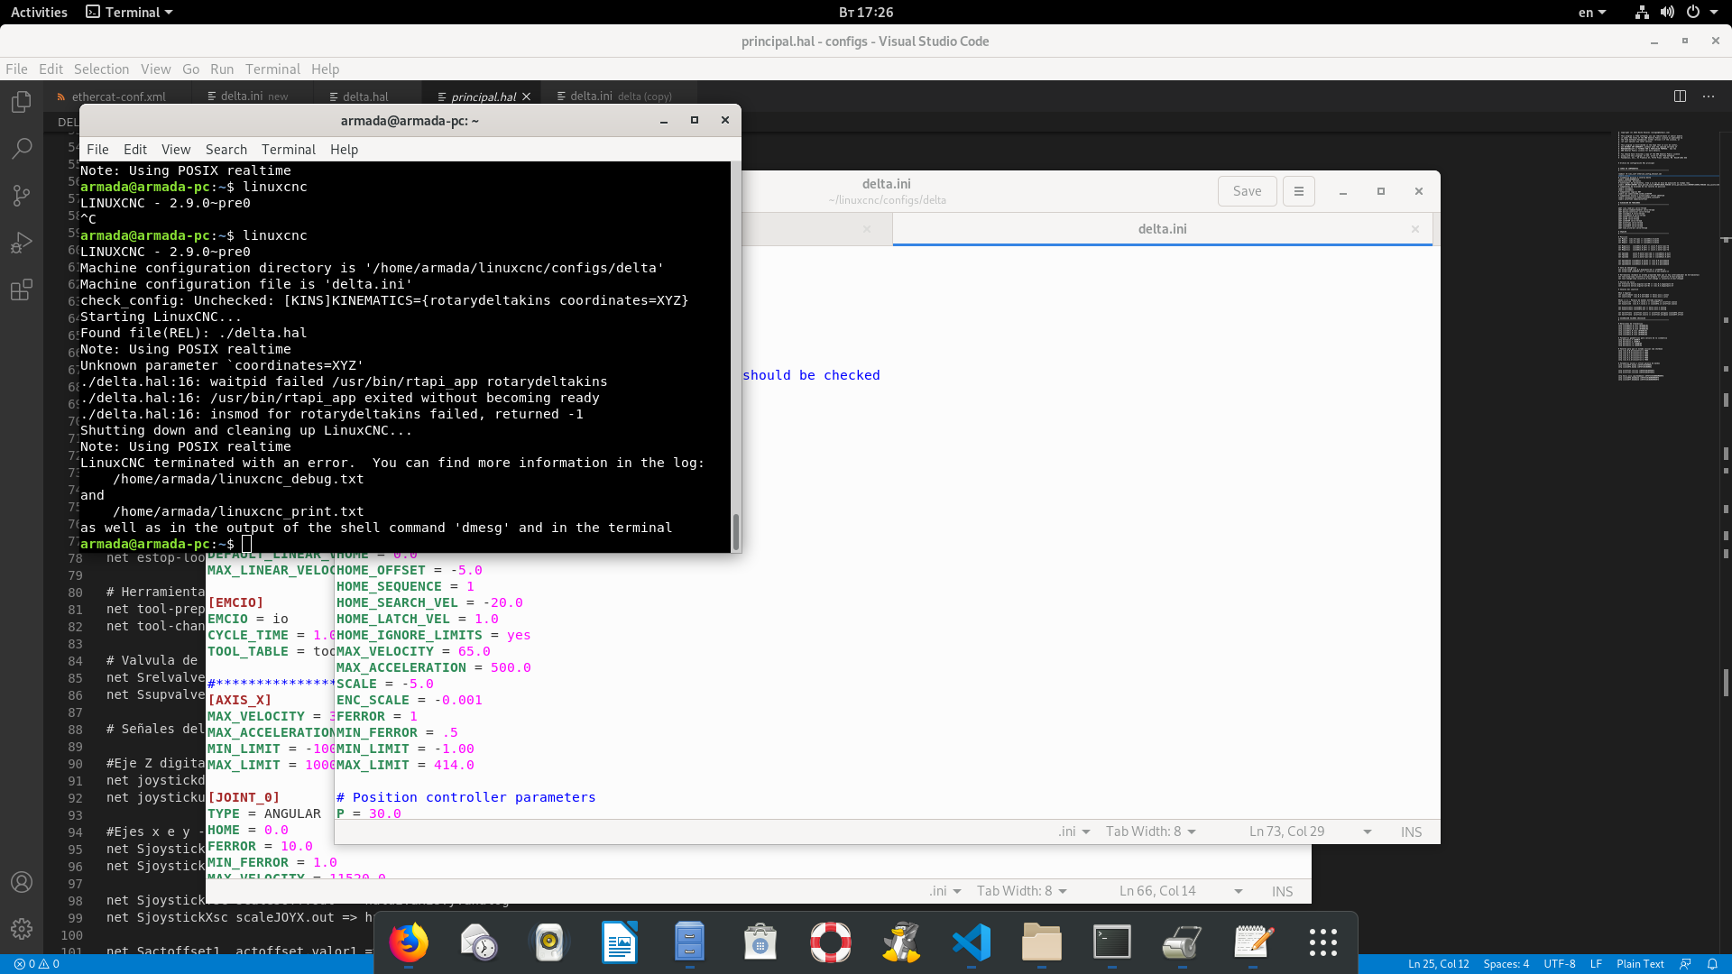Click LF end of line in status bar
Viewport: 1732px width, 974px height.
click(x=1596, y=964)
